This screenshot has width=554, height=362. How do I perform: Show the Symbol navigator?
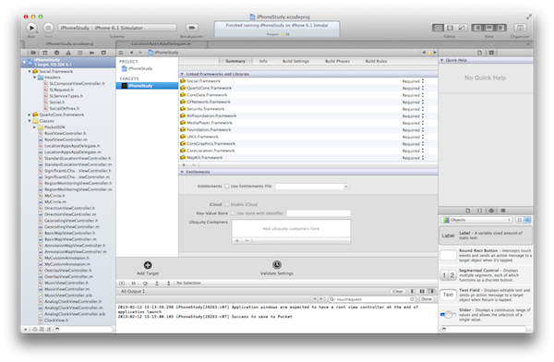coord(45,53)
